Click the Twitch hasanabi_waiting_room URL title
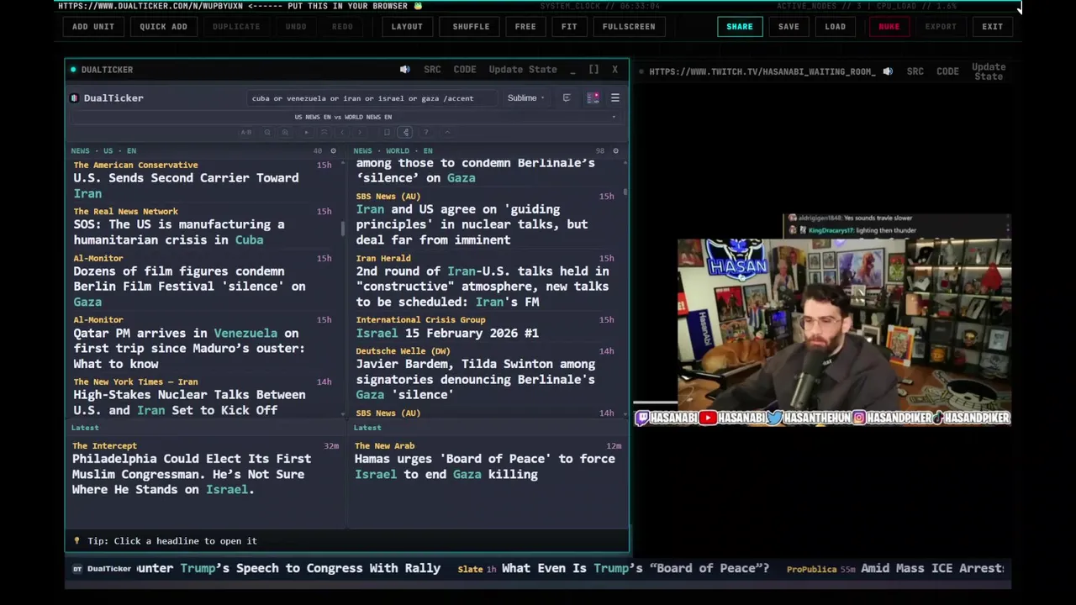Viewport: 1076px width, 605px height. click(x=762, y=71)
